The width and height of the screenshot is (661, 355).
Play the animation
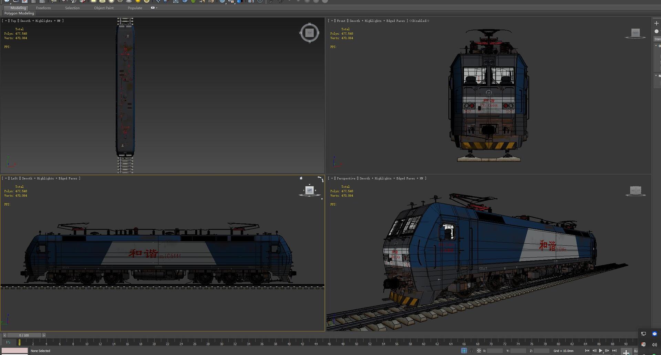601,351
